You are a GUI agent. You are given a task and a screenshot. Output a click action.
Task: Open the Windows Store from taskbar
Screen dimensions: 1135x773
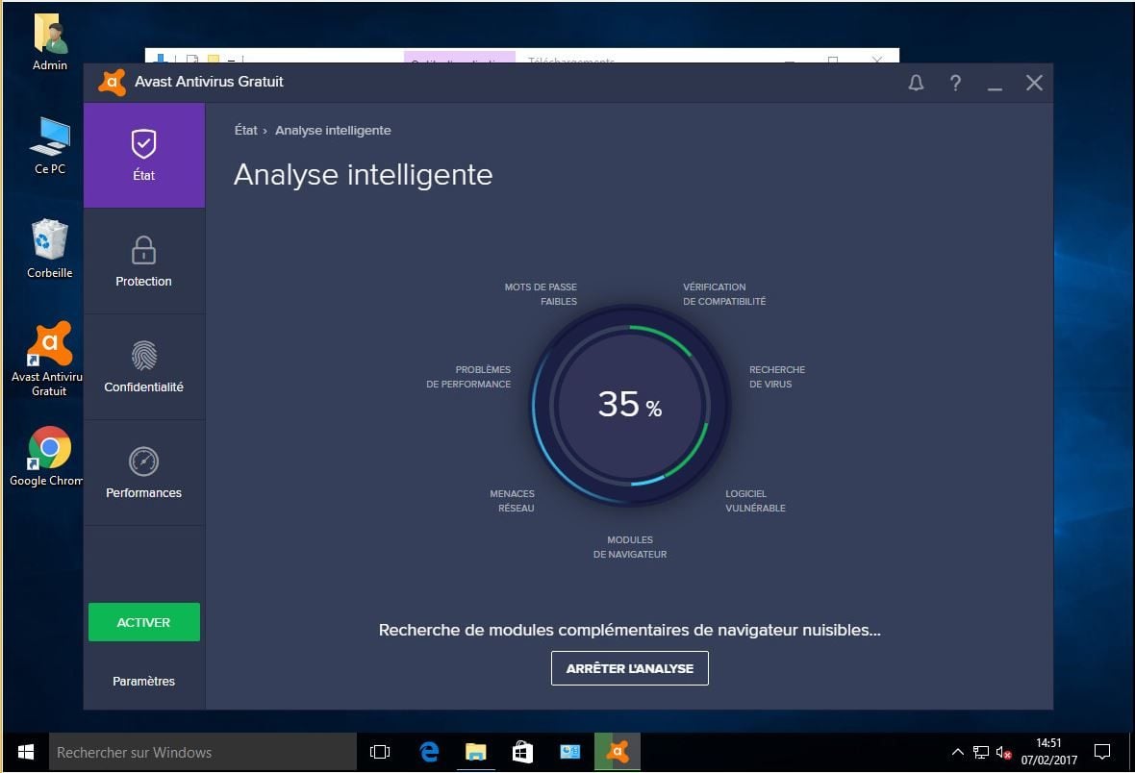click(522, 752)
